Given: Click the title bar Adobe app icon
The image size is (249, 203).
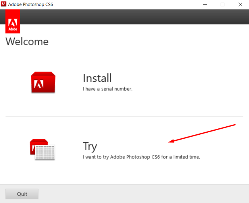Looking at the screenshot, I should pos(3,4).
